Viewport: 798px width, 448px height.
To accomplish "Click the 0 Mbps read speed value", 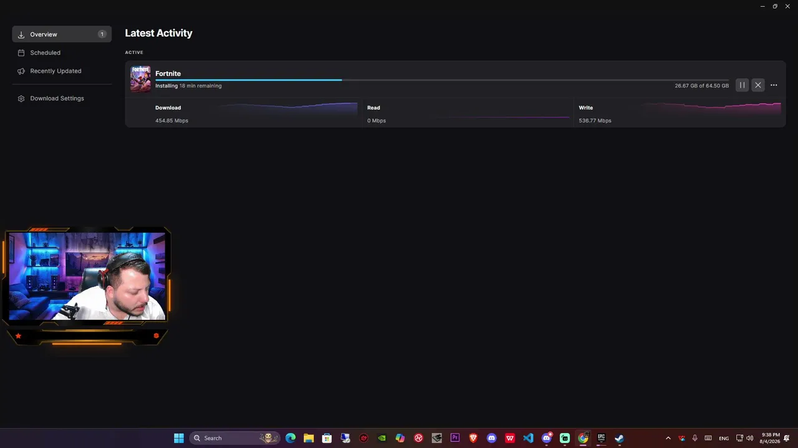I will click(377, 121).
